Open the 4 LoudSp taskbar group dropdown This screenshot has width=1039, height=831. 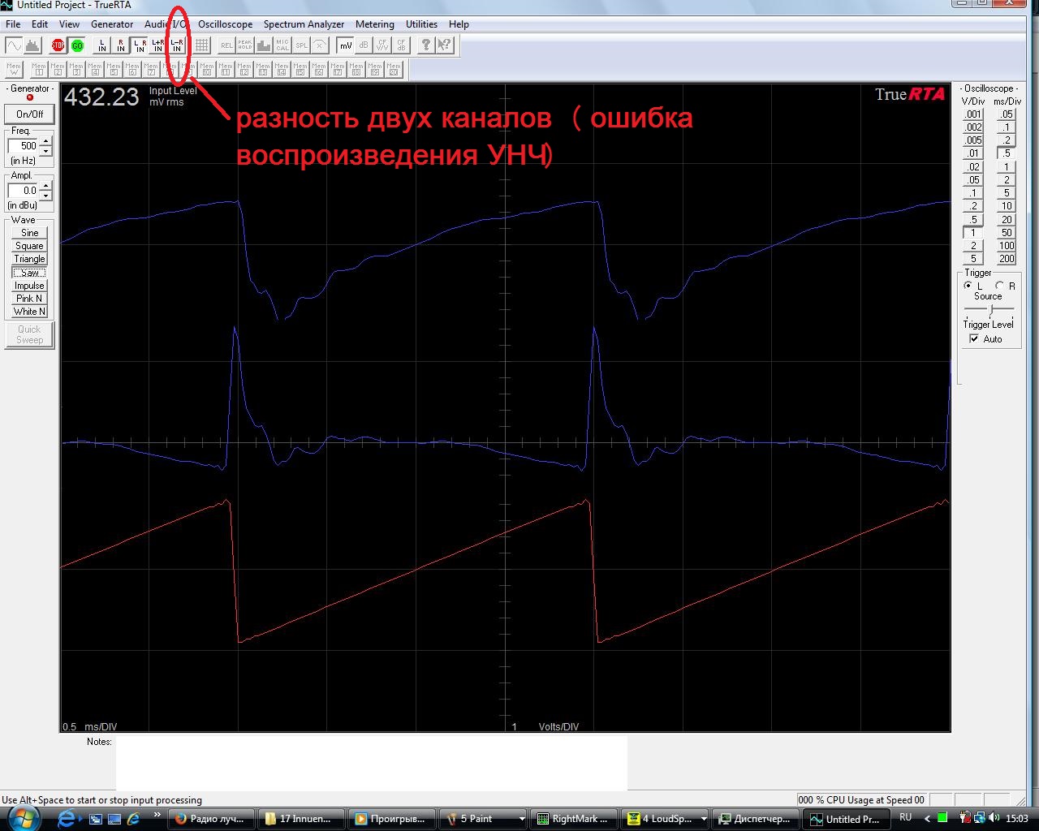[x=703, y=819]
